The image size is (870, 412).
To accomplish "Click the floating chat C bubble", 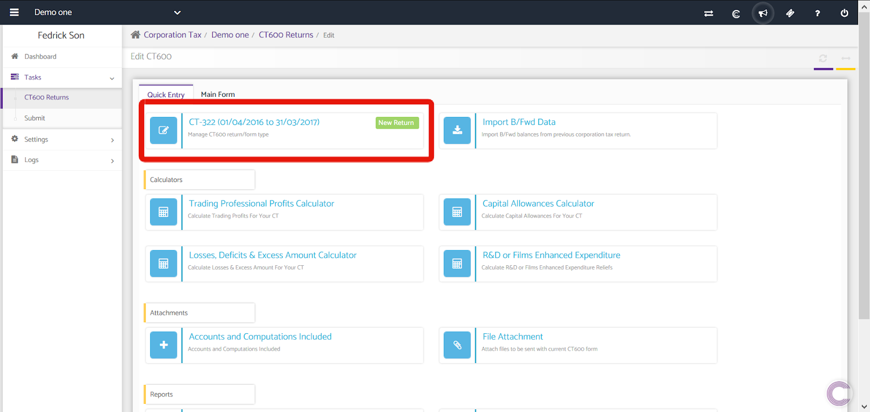I will pos(839,393).
